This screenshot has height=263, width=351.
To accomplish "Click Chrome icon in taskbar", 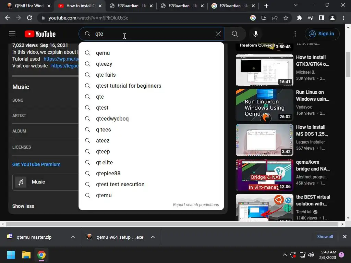I will coord(41,255).
